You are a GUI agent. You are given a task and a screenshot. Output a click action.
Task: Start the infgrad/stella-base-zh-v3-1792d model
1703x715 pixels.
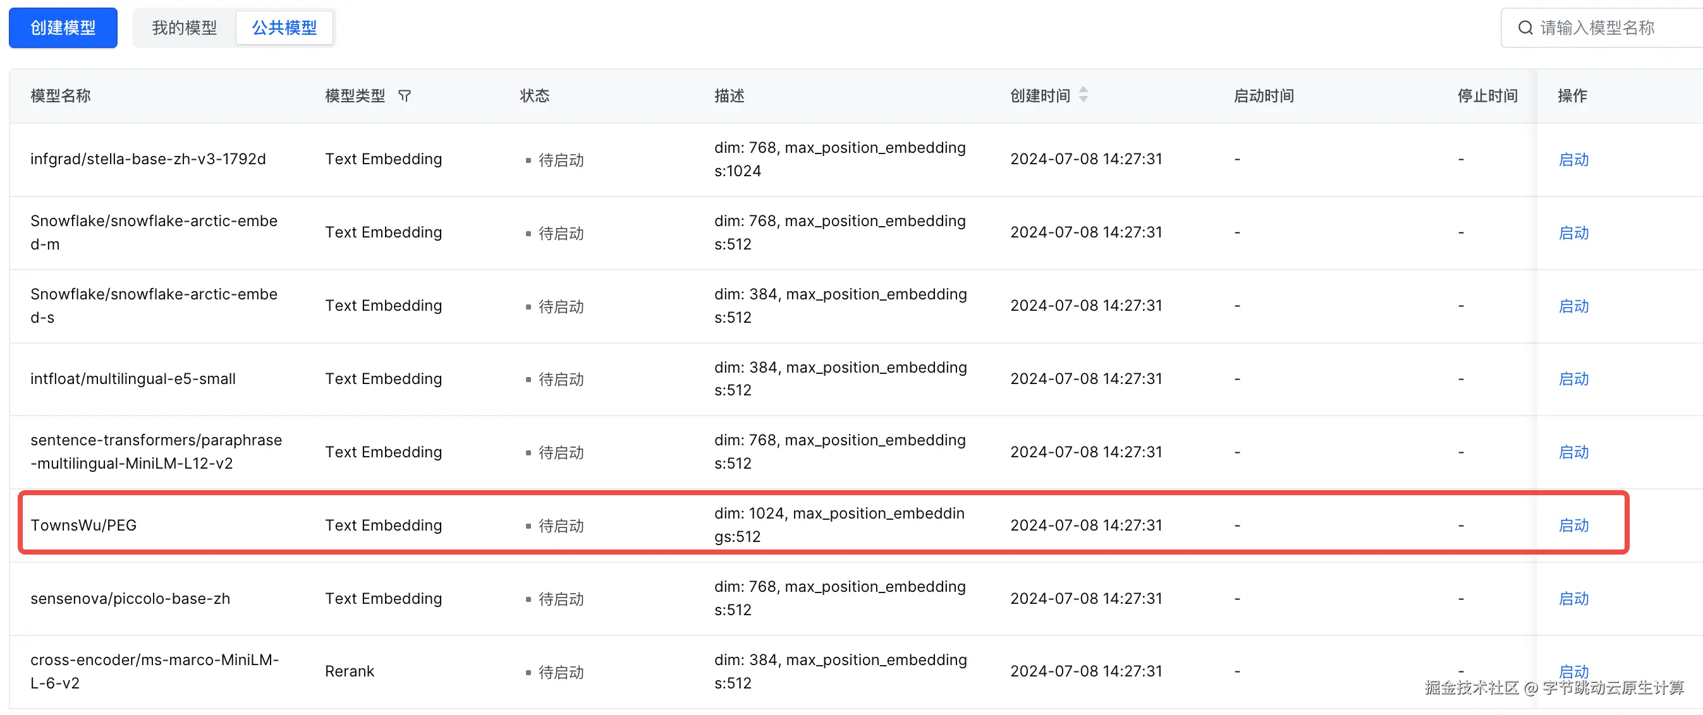[1573, 159]
